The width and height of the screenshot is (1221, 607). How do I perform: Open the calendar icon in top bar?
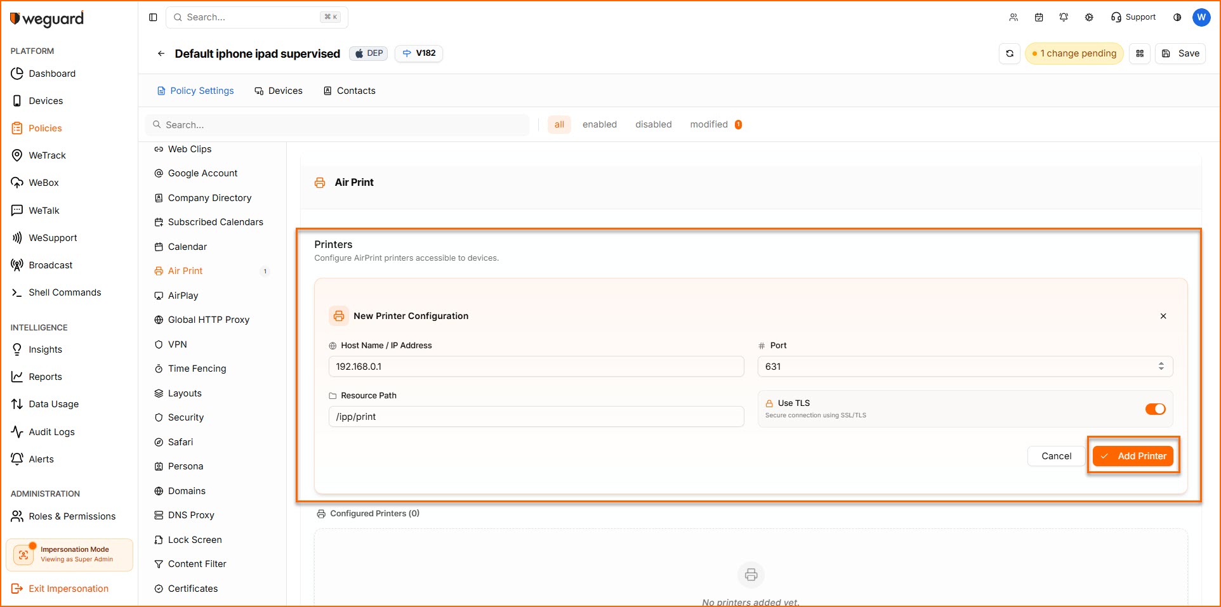point(1039,17)
